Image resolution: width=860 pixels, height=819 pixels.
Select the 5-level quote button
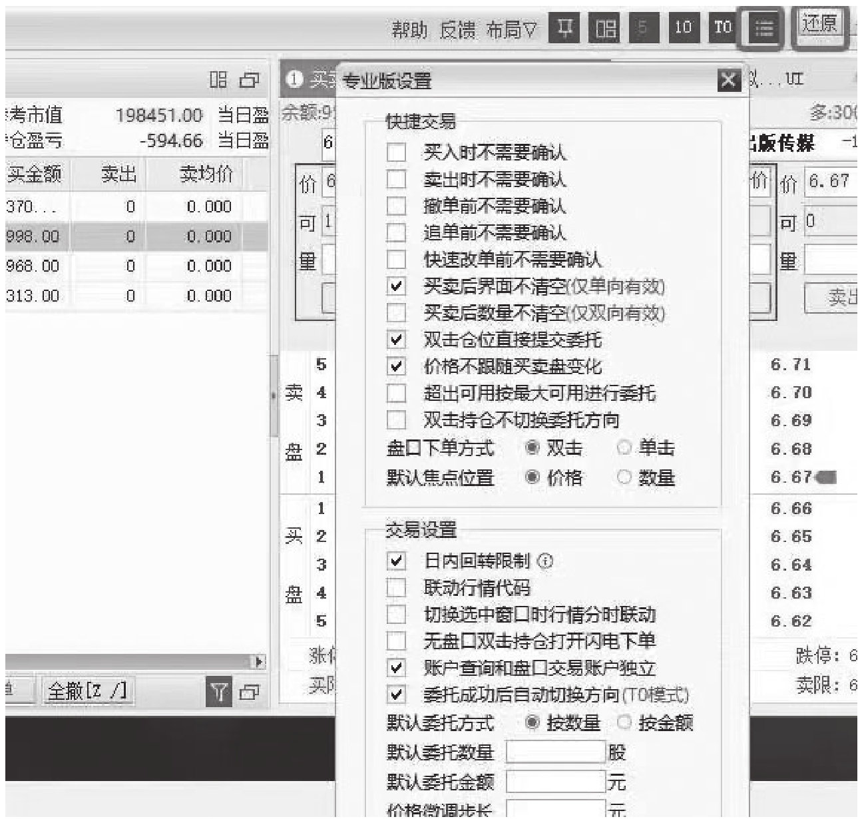pyautogui.click(x=644, y=29)
